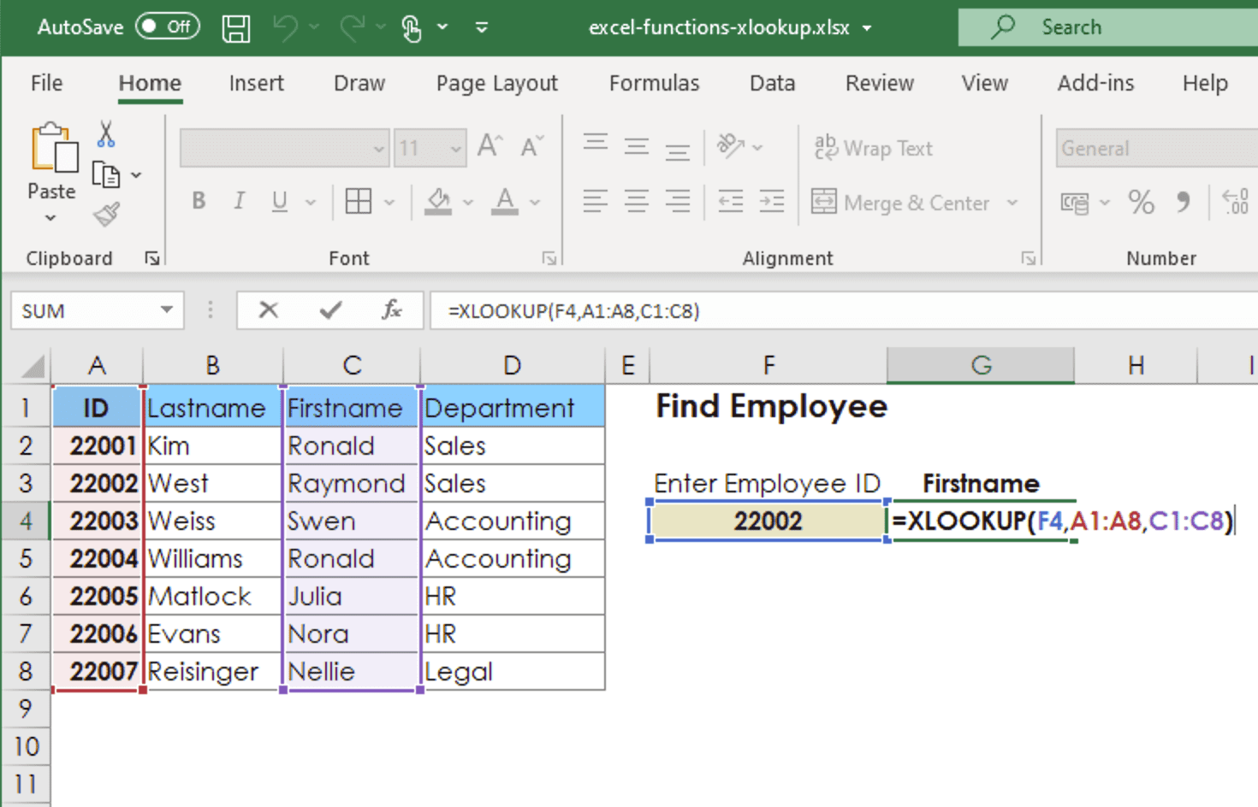Apply Comma Style formatting
The width and height of the screenshot is (1258, 807).
tap(1184, 203)
